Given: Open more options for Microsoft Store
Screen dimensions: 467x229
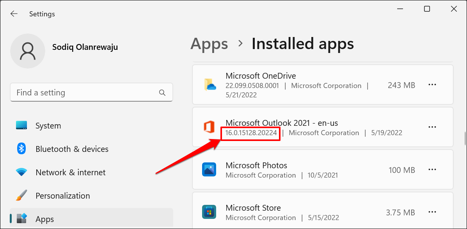Looking at the screenshot, I should click(432, 212).
